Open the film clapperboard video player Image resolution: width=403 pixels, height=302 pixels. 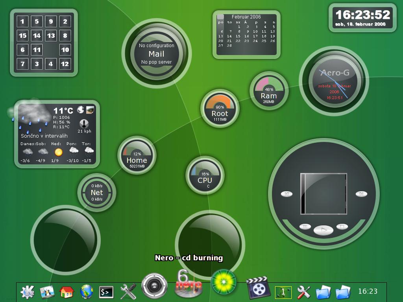tap(258, 287)
